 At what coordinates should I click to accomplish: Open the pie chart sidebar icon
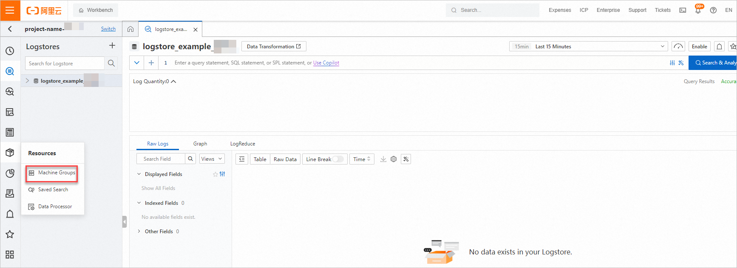(10, 173)
